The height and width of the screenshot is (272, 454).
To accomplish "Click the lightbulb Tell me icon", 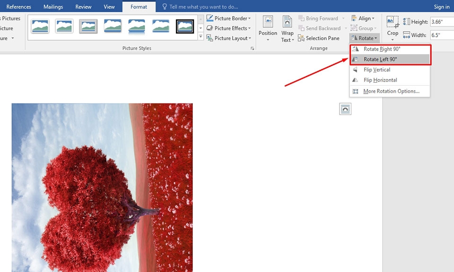I will [165, 7].
